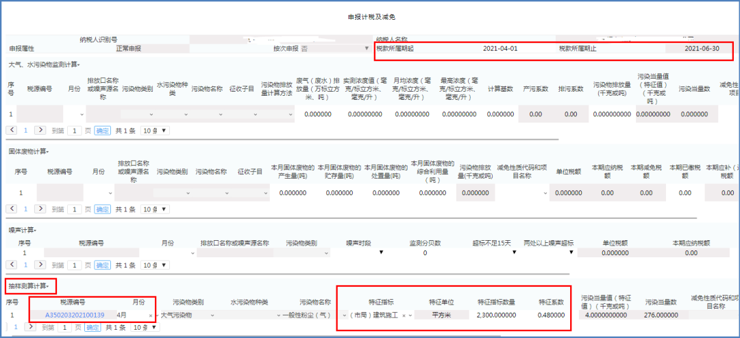Go to next page in 固体废物计算 pager

(40, 209)
